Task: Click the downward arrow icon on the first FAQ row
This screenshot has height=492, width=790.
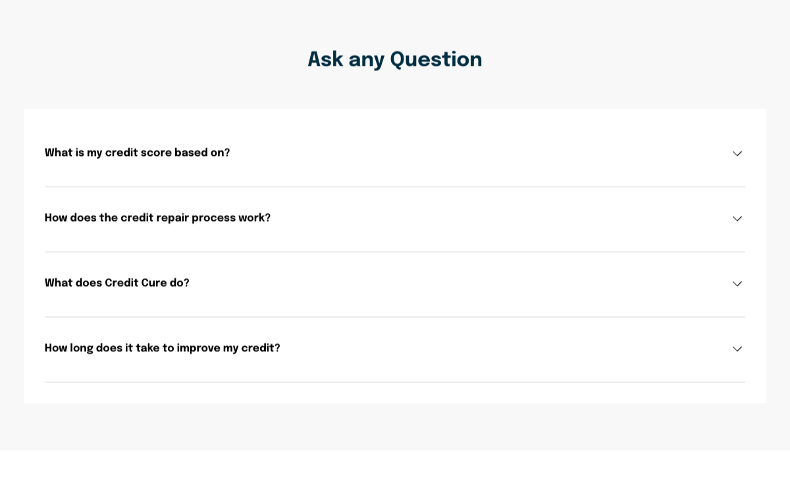Action: click(x=737, y=153)
